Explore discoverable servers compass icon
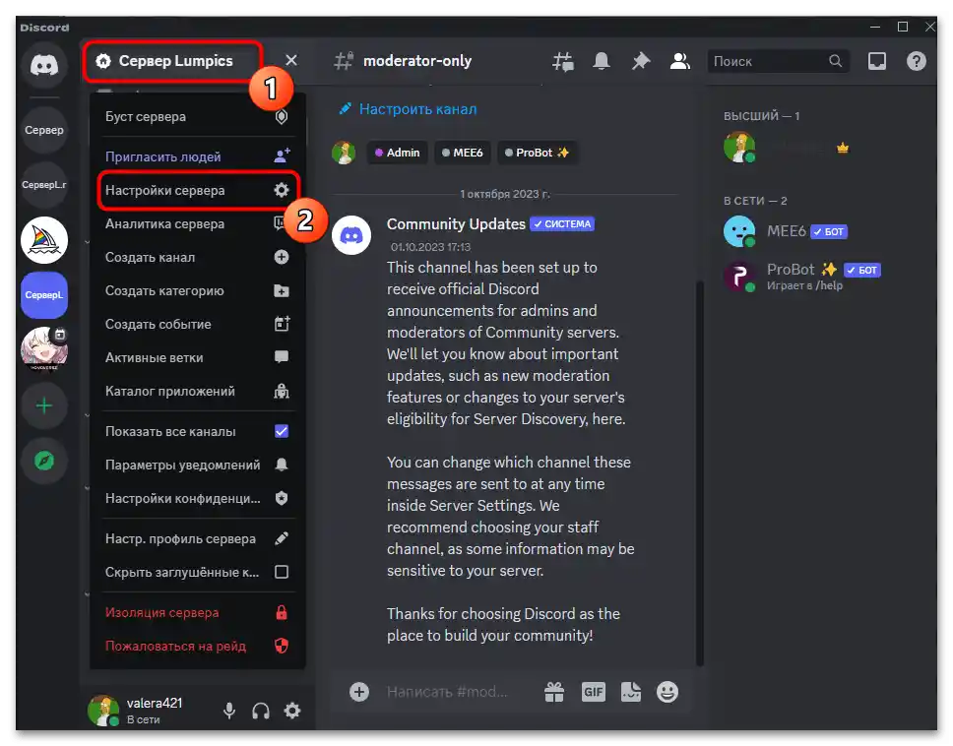 44,462
